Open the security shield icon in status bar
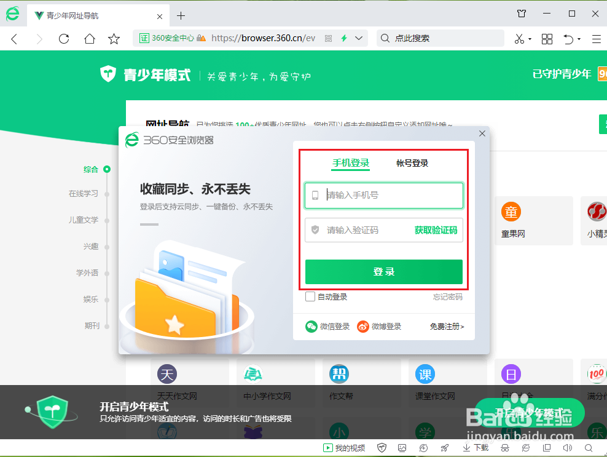Image resolution: width=607 pixels, height=457 pixels. [x=382, y=447]
